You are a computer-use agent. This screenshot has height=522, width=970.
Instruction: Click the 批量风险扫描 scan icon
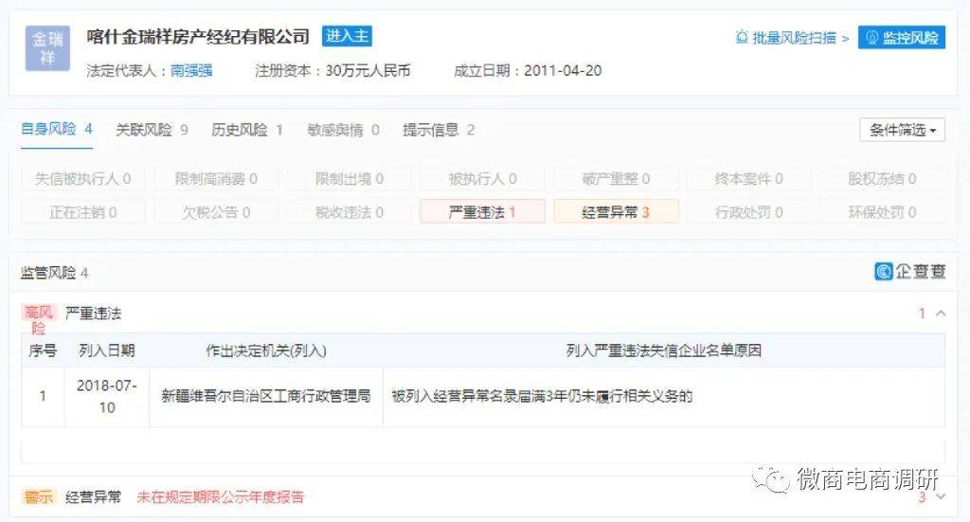[742, 38]
